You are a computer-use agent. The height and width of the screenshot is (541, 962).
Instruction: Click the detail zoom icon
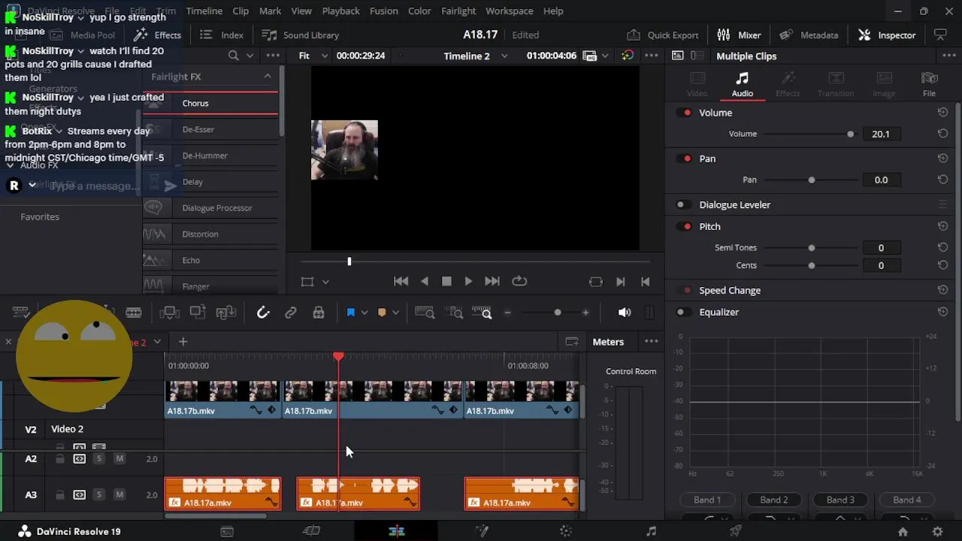tap(455, 313)
